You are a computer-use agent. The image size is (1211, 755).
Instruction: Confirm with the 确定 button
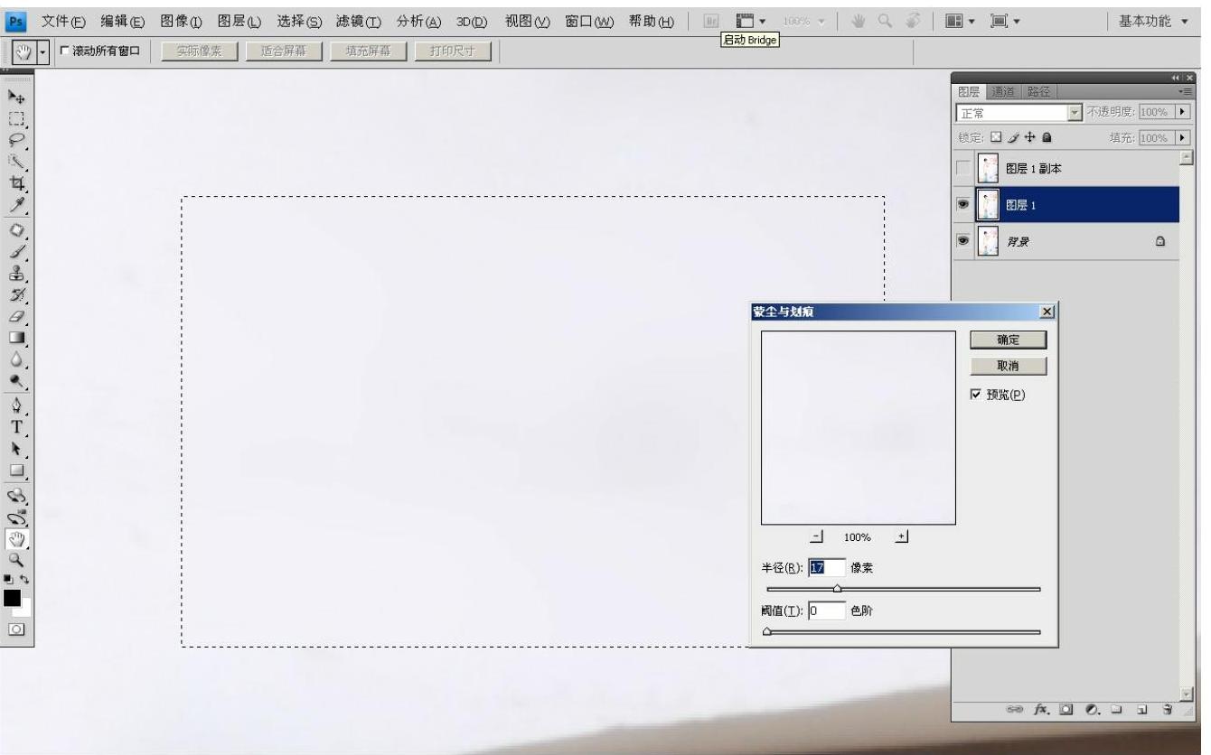1008,340
